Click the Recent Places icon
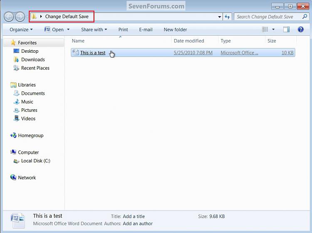The height and width of the screenshot is (233, 312). point(16,68)
